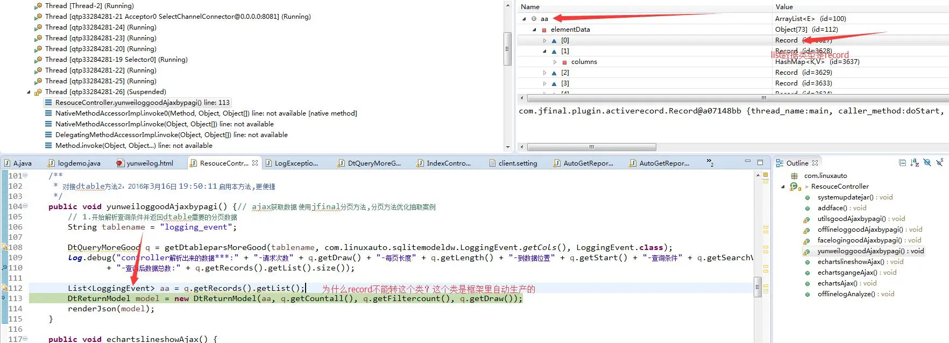
Task: Expand the columns HashMap node
Action: pyautogui.click(x=555, y=62)
